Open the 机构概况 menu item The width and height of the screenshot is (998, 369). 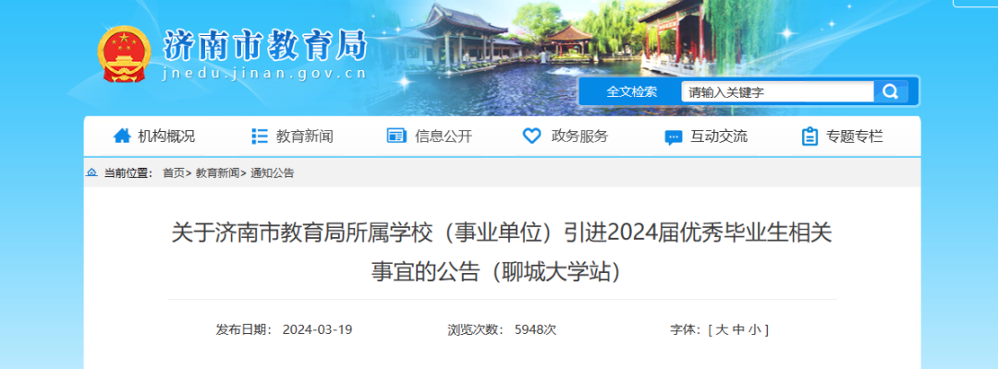click(x=166, y=136)
